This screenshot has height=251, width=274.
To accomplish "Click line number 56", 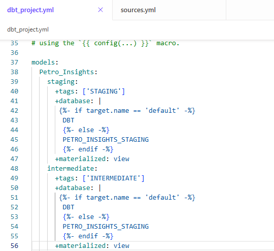I will pyautogui.click(x=14, y=245).
